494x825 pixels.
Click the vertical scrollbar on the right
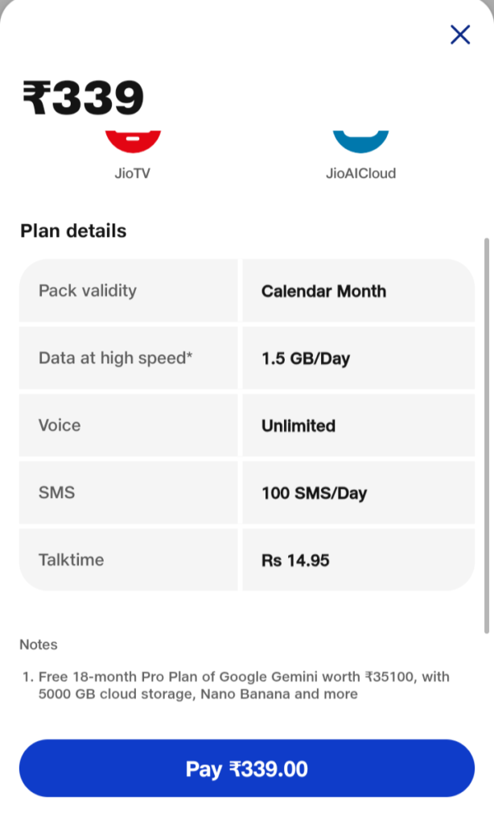pos(486,435)
